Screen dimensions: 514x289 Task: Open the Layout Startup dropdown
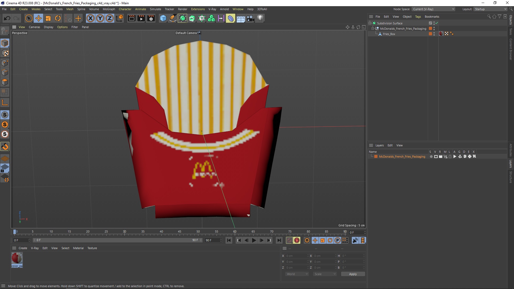pos(490,9)
